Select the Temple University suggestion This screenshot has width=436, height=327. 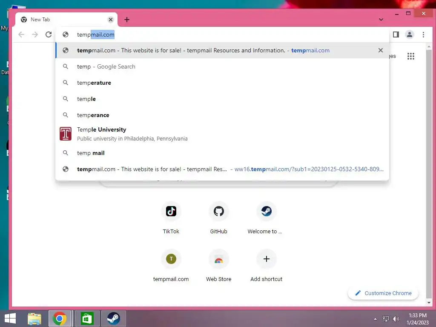pyautogui.click(x=222, y=134)
